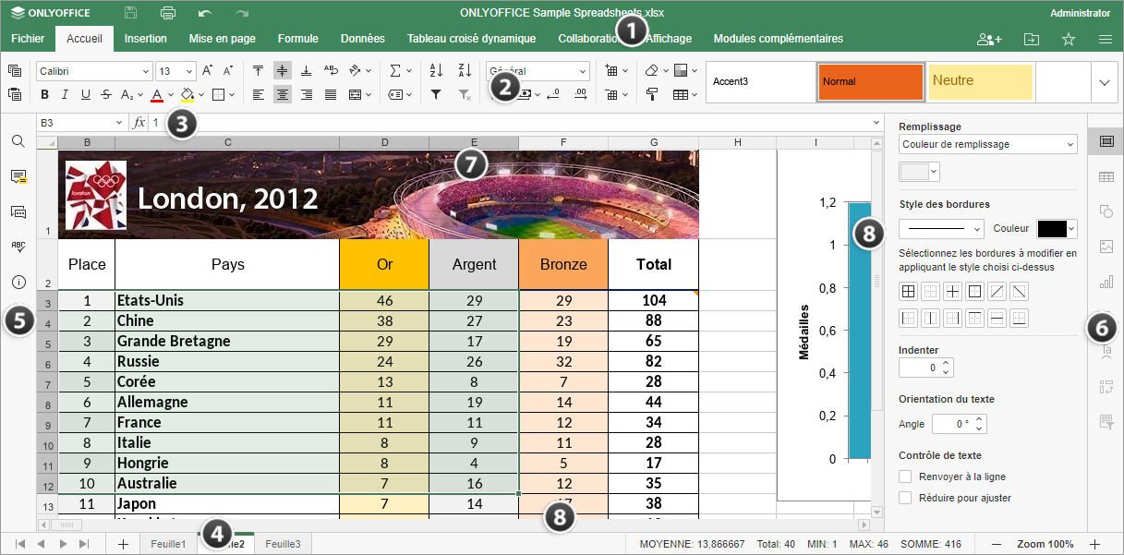This screenshot has height=555, width=1124.
Task: Open Search from the left sidebar
Action: (x=18, y=141)
